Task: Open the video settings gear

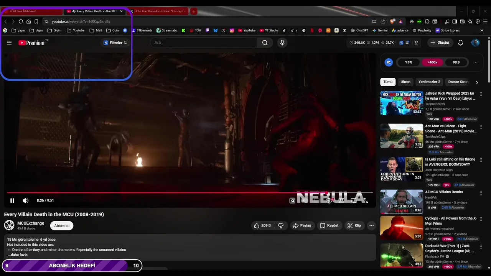Action: click(329, 200)
